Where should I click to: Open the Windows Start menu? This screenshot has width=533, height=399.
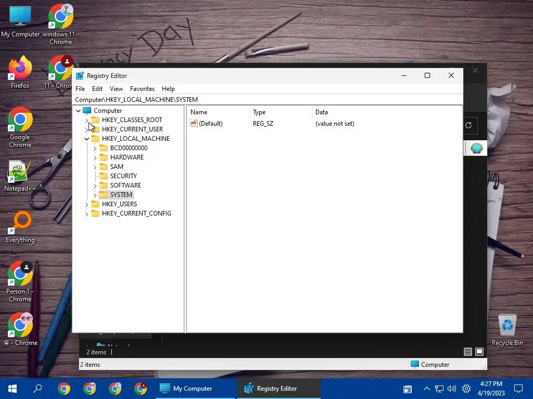point(12,389)
